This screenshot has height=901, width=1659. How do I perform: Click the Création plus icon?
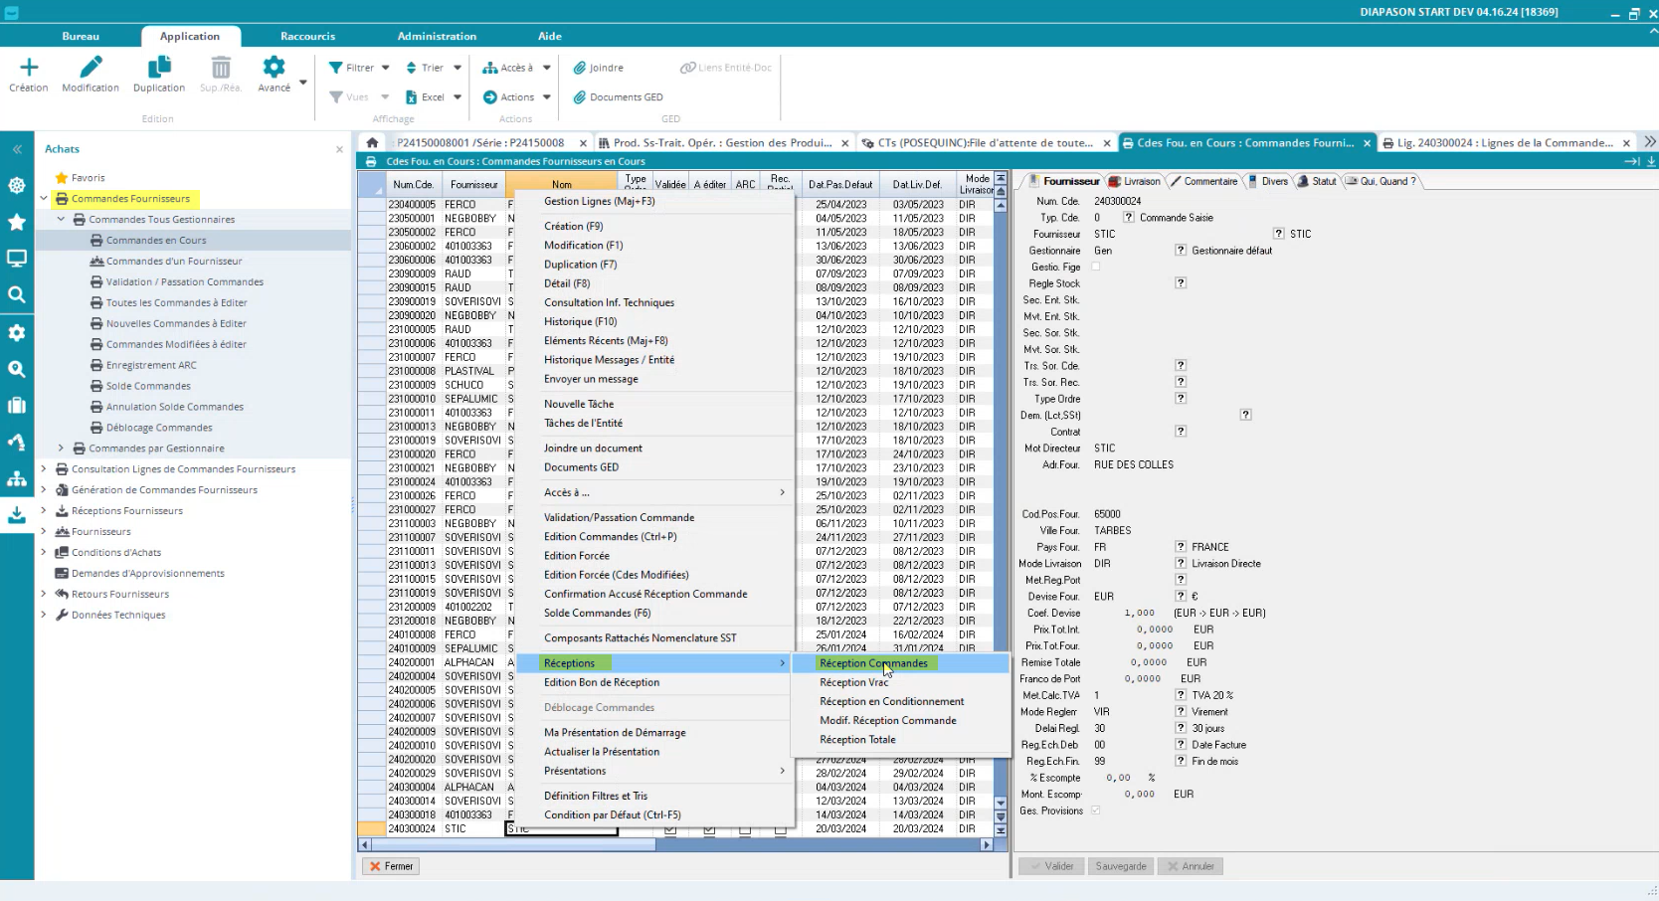pos(29,68)
